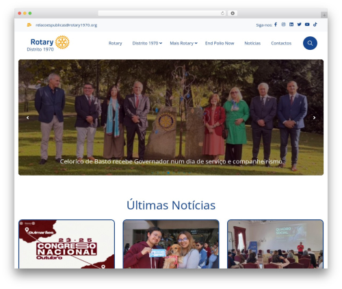
Task: Open the Notícias menu item
Action: (252, 43)
